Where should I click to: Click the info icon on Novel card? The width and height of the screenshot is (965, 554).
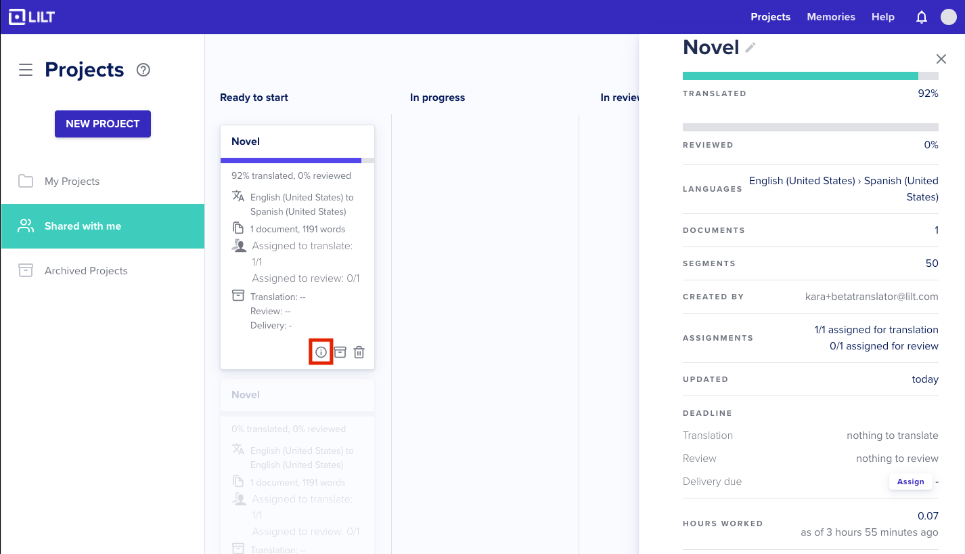coord(321,352)
